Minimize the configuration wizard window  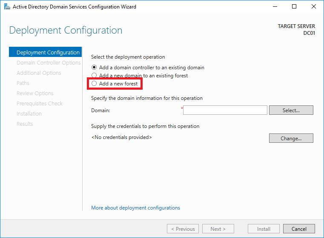[275, 7]
